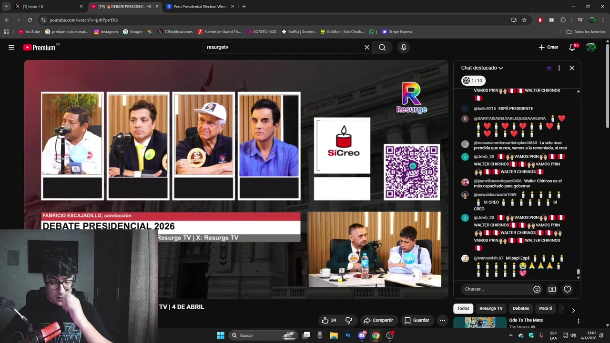The height and width of the screenshot is (343, 610).
Task: Go to YouTube Premium home logo
Action: [x=39, y=47]
